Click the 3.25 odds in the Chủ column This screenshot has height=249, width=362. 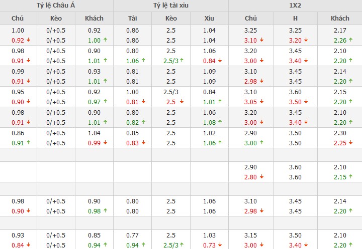click(x=250, y=31)
